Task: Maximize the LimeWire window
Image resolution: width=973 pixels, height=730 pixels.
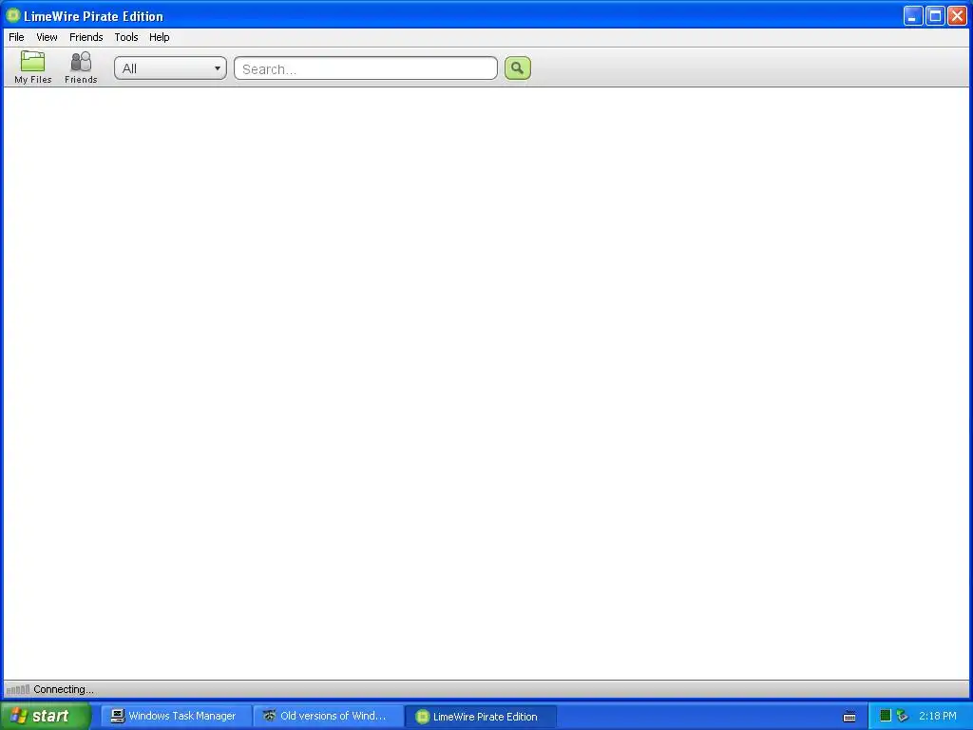Action: click(935, 15)
